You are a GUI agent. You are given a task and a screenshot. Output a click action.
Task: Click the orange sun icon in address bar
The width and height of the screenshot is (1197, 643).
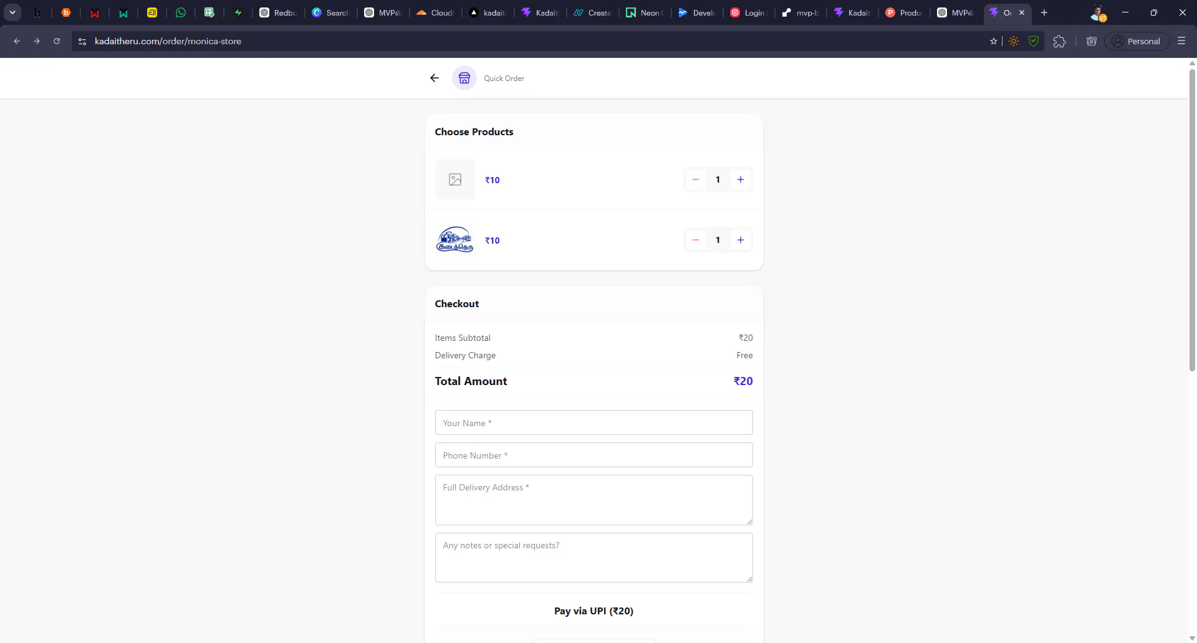click(1014, 41)
